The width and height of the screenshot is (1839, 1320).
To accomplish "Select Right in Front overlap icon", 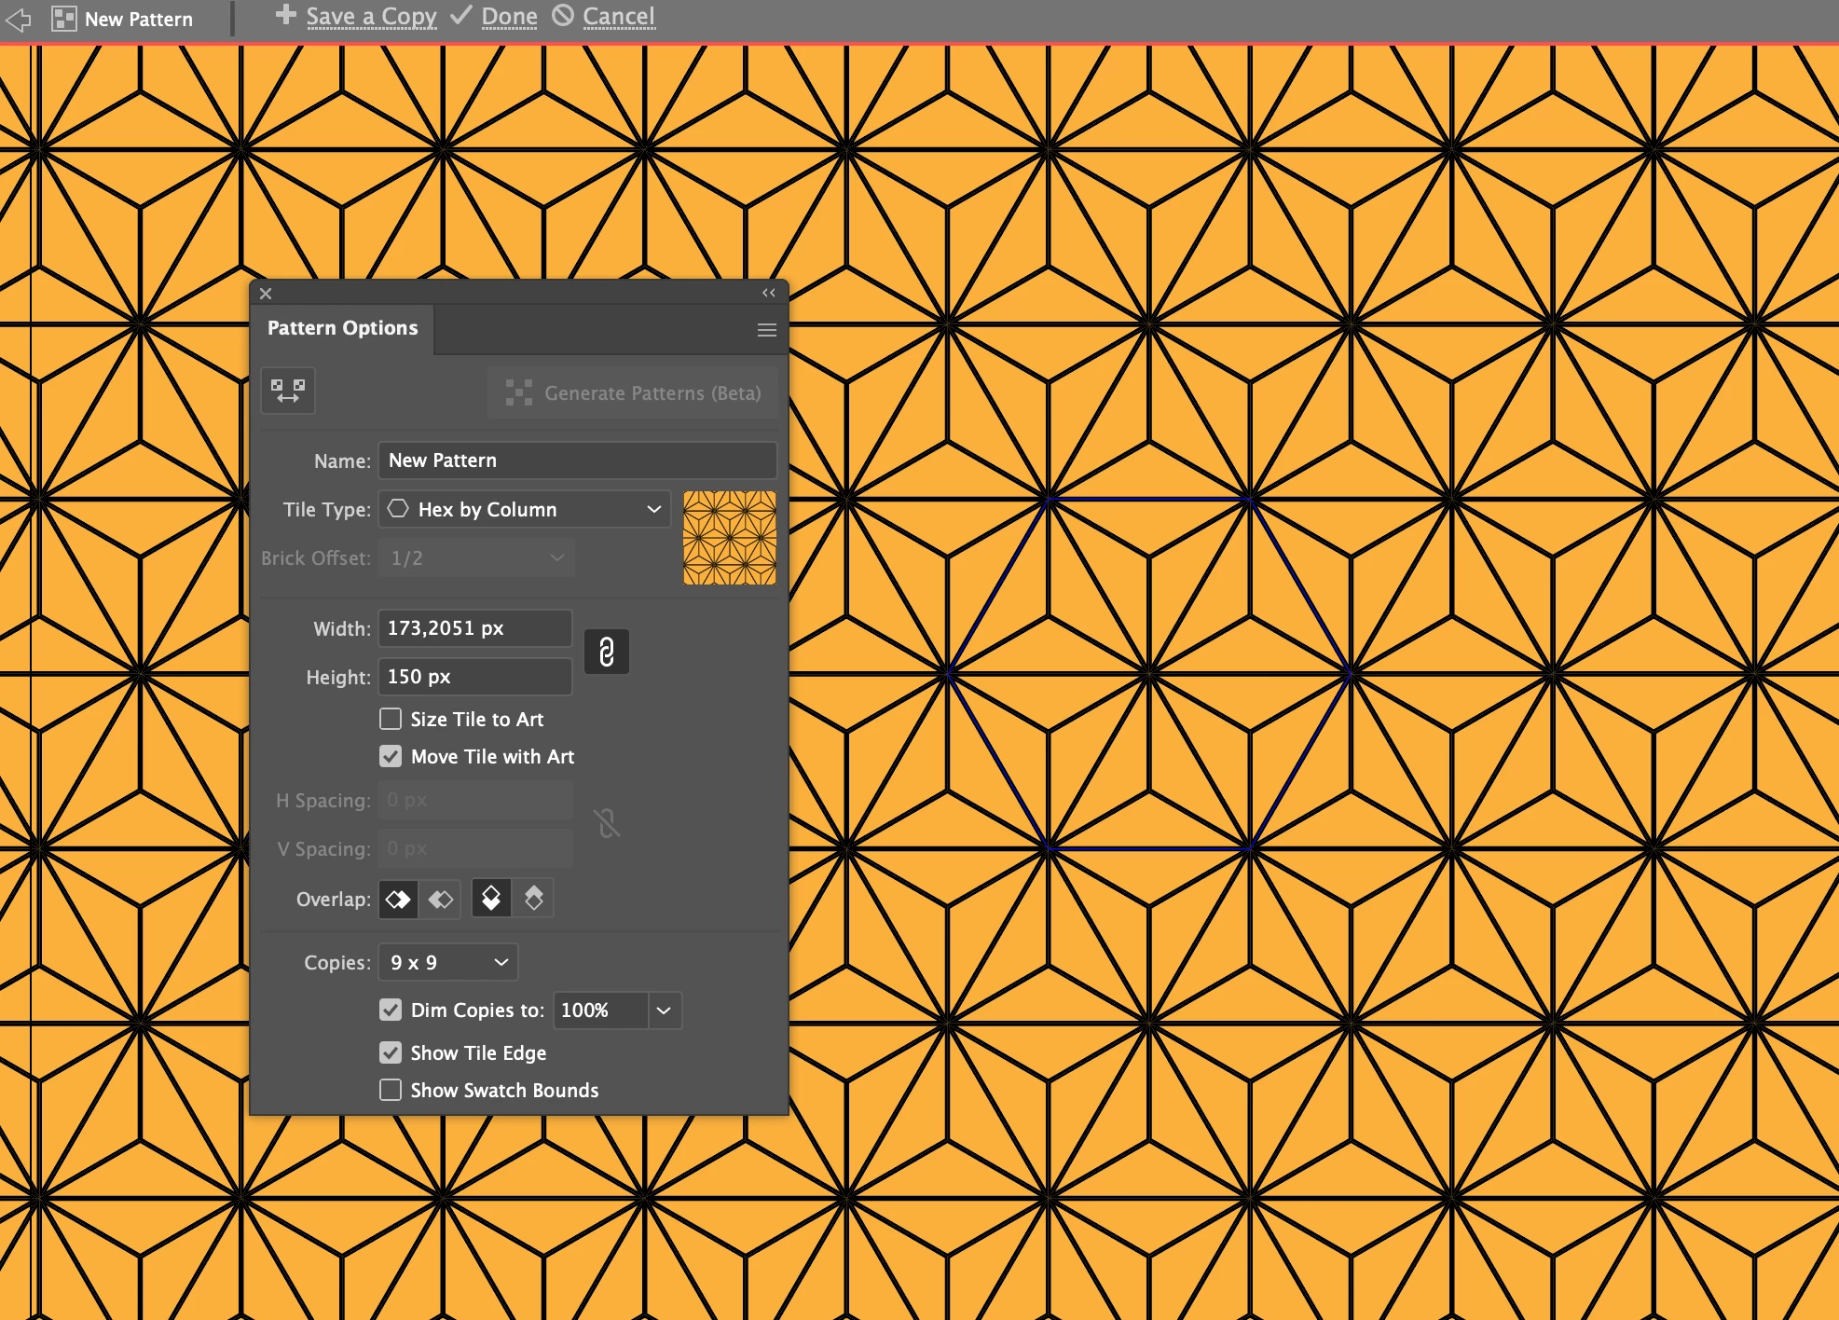I will tap(440, 899).
